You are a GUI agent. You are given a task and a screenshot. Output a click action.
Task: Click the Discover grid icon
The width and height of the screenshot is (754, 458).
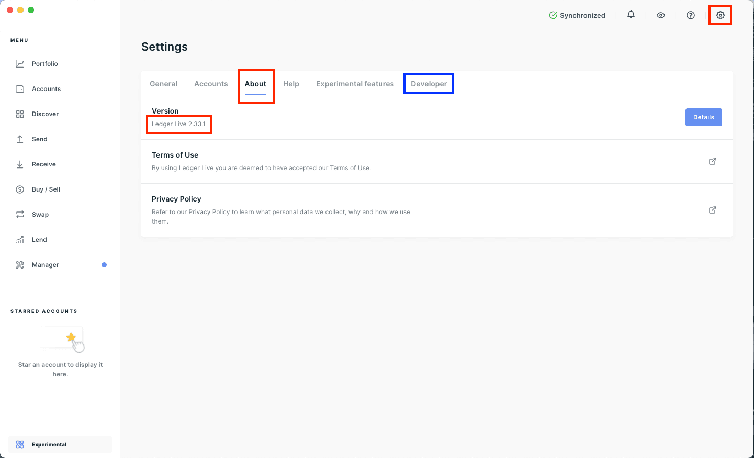(20, 114)
